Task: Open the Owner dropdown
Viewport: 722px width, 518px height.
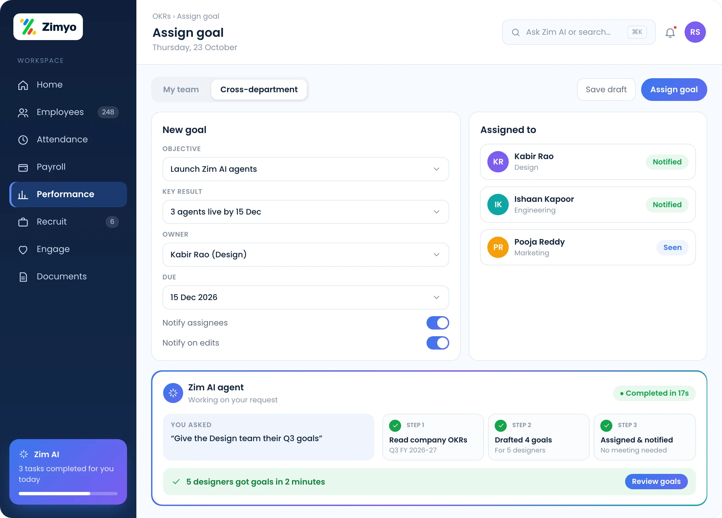Action: click(x=306, y=255)
